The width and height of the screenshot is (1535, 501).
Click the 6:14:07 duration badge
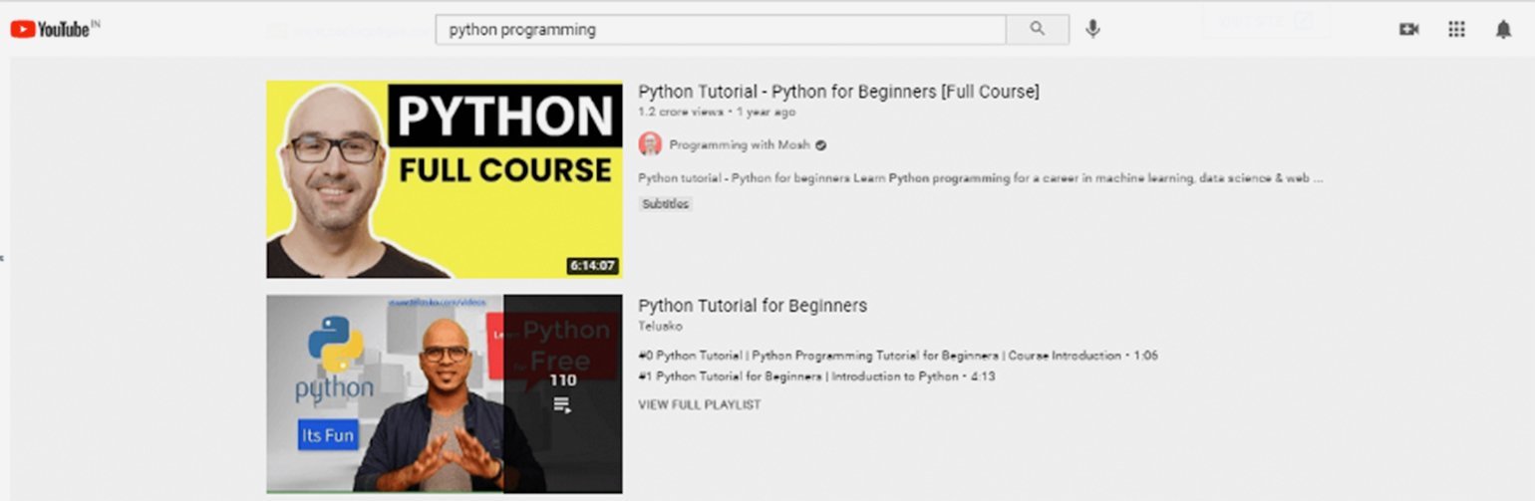tap(593, 266)
